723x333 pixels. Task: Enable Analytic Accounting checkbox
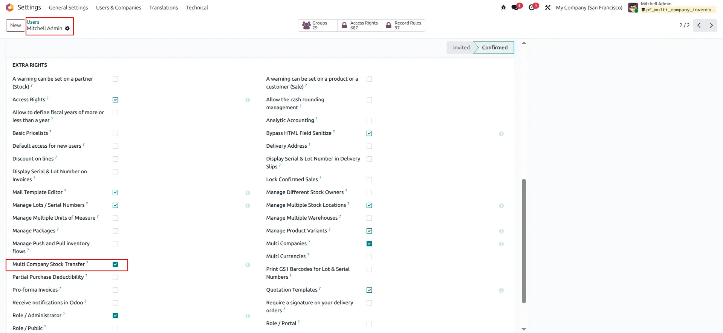369,121
